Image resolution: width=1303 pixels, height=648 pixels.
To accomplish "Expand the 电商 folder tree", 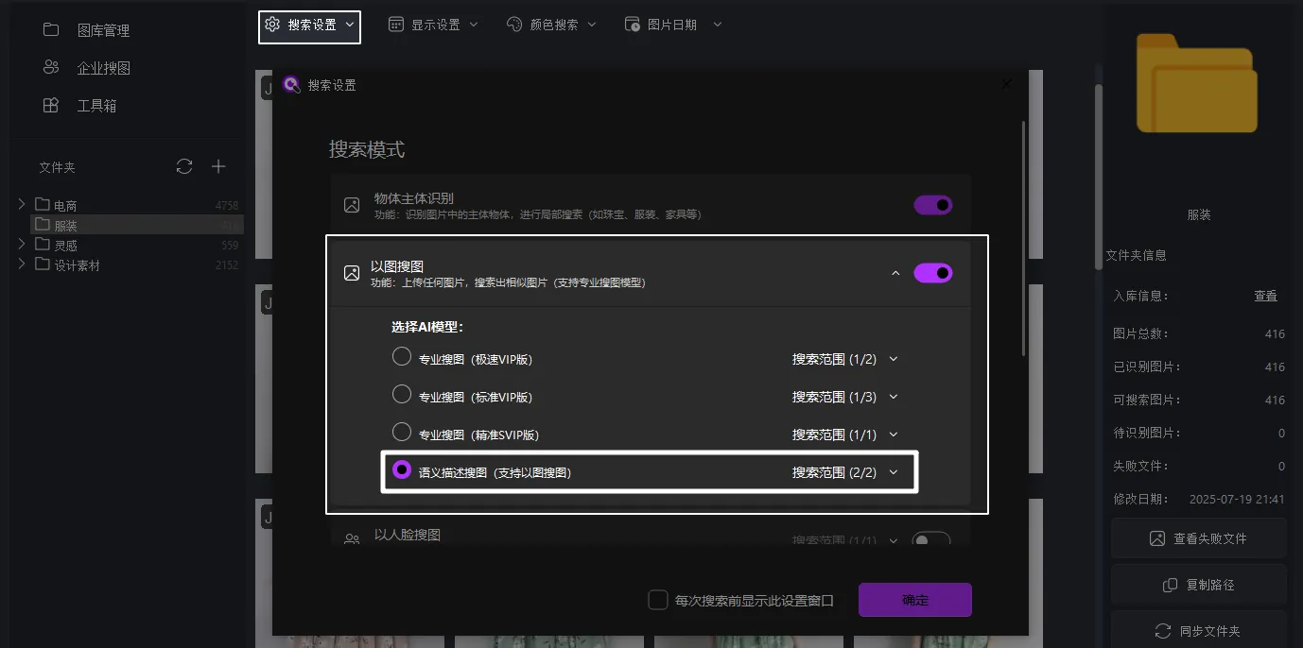I will pyautogui.click(x=22, y=204).
